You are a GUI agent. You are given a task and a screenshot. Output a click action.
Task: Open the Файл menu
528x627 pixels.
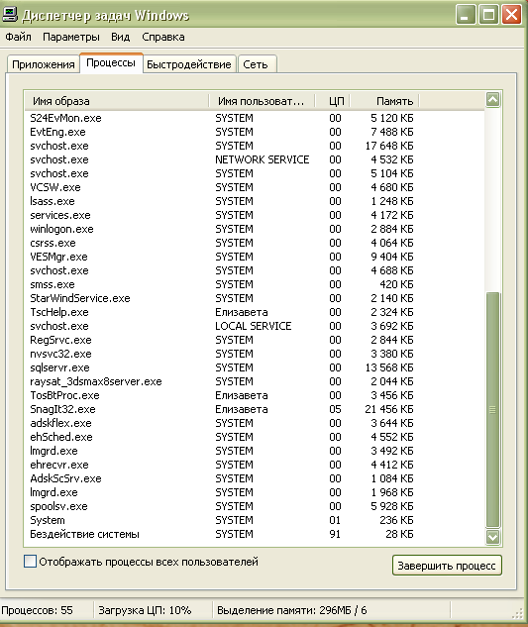(x=18, y=37)
